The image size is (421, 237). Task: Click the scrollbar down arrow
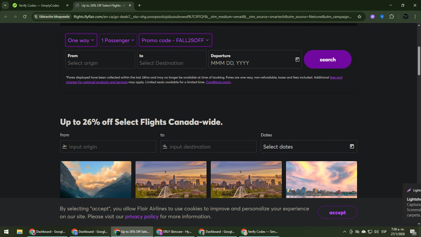coord(419,224)
